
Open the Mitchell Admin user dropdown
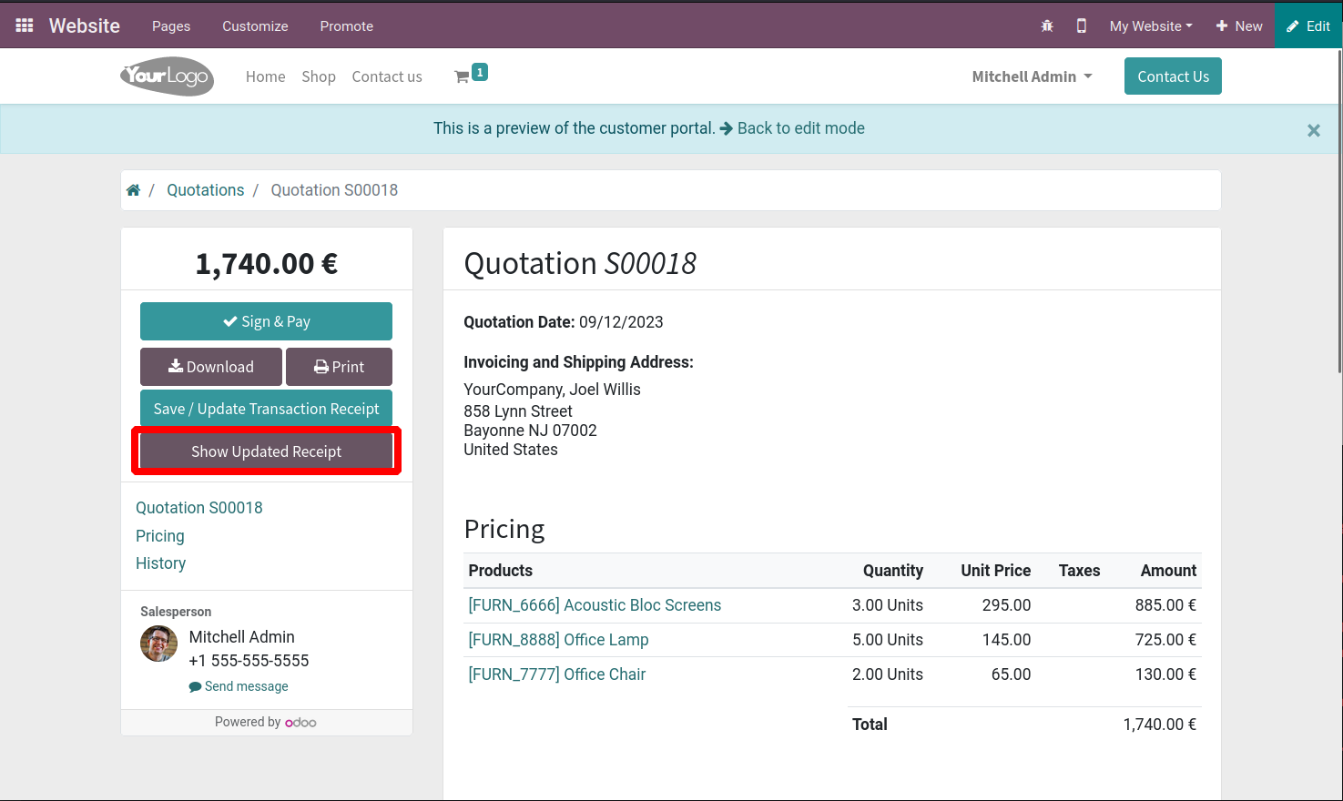(1031, 76)
